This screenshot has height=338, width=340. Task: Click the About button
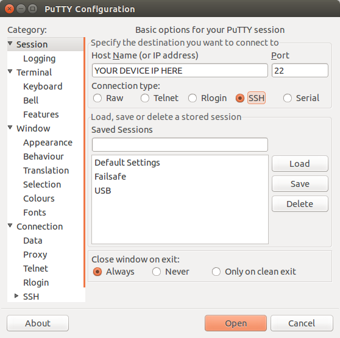(x=38, y=323)
